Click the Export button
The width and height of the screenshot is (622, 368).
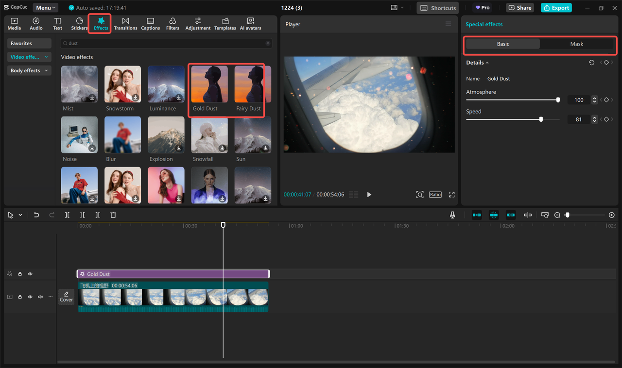pyautogui.click(x=556, y=7)
